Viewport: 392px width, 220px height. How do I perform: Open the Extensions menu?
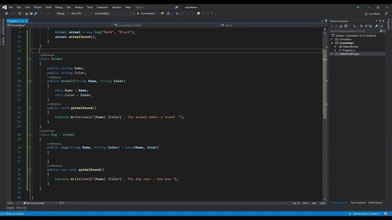[x=102, y=7]
